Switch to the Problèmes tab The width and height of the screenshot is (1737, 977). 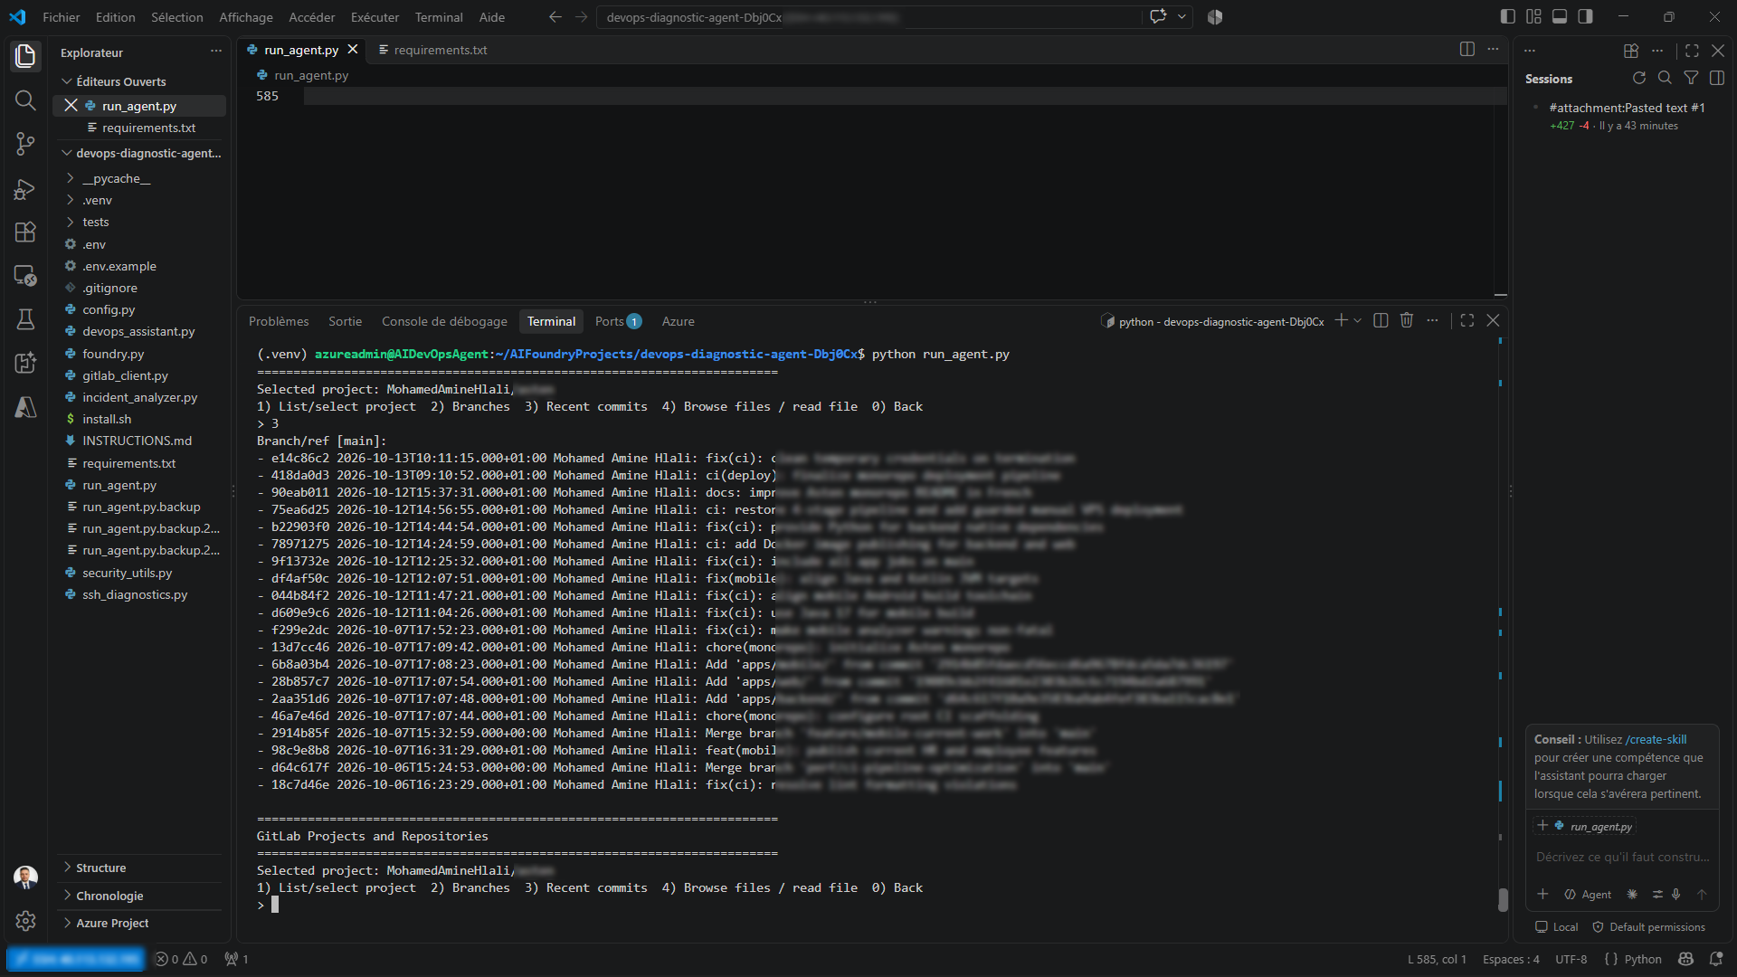(279, 321)
